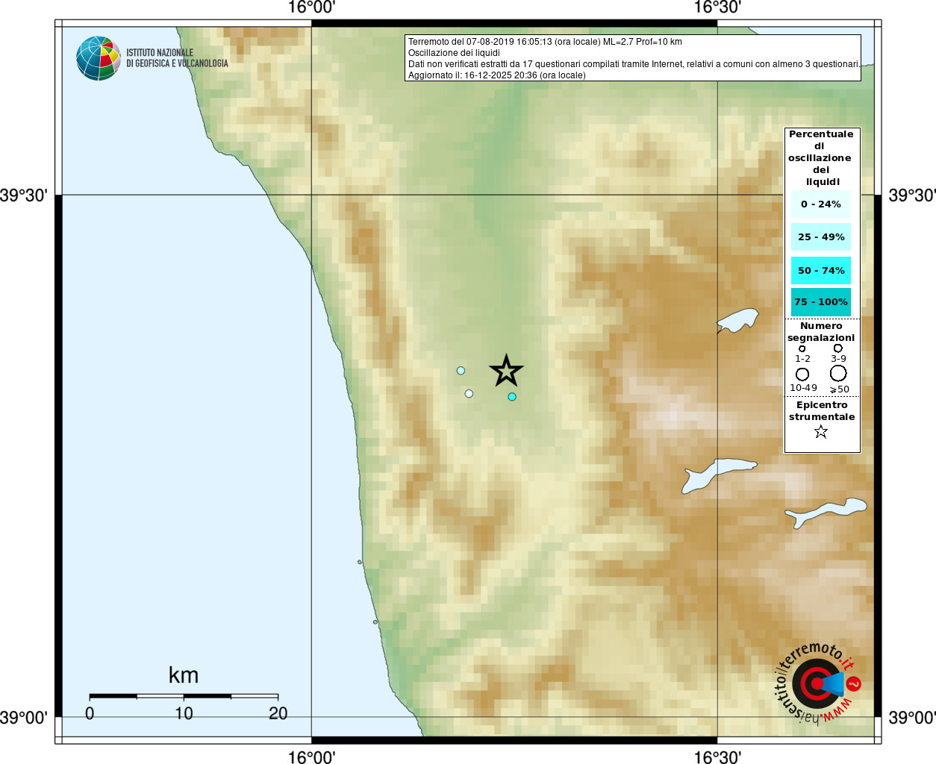This screenshot has height=764, width=936.
Task: Click the top 16°30' longitude label
Action: pyautogui.click(x=717, y=7)
